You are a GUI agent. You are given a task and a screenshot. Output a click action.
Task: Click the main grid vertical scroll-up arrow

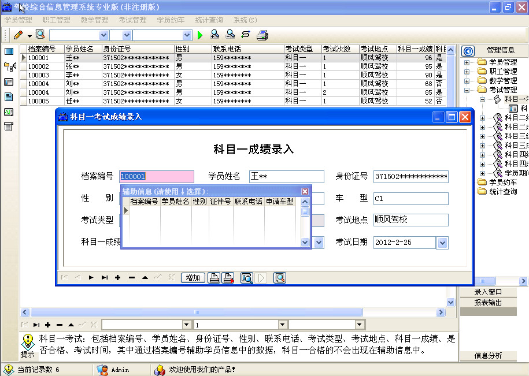pyautogui.click(x=451, y=50)
